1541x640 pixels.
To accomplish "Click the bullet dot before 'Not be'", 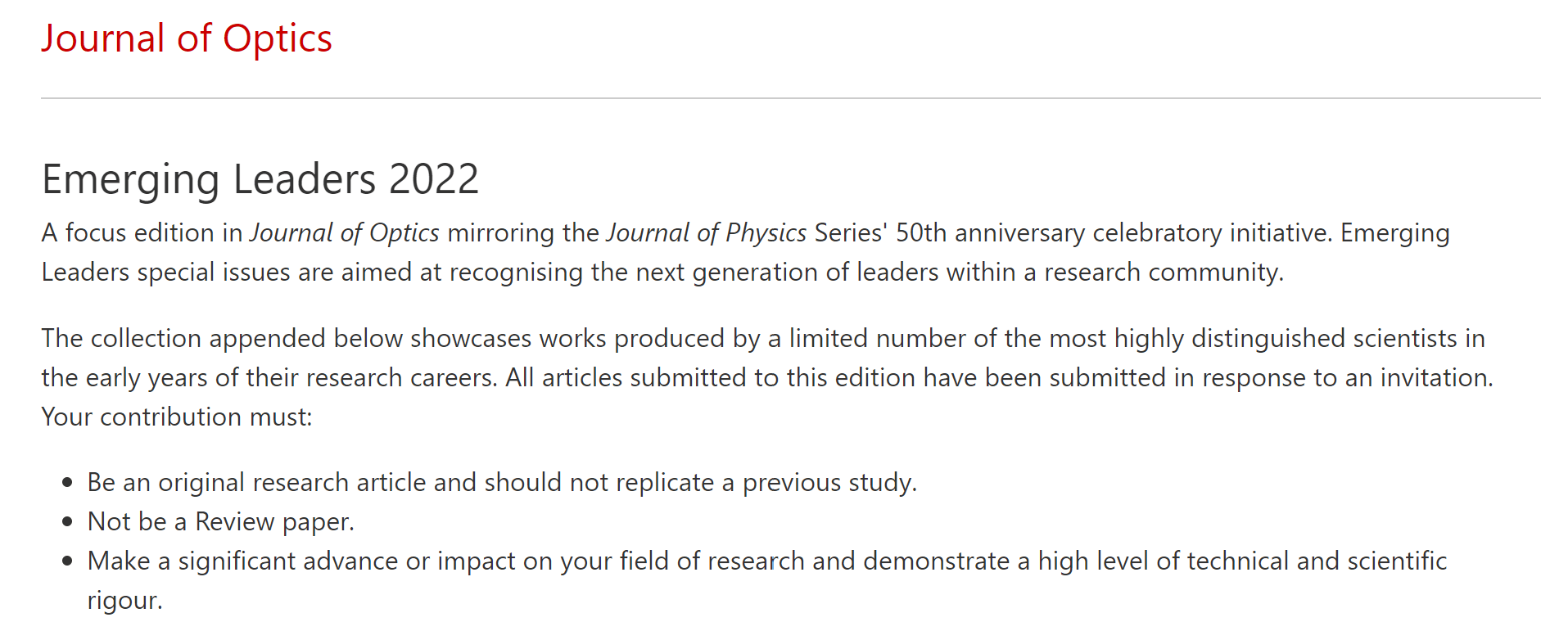I will click(x=68, y=521).
